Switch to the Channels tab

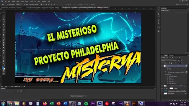click(x=171, y=55)
